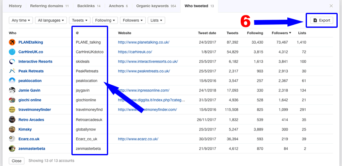342x166 pixels.
Task: Open the Kimsky profile link
Action: (25, 129)
